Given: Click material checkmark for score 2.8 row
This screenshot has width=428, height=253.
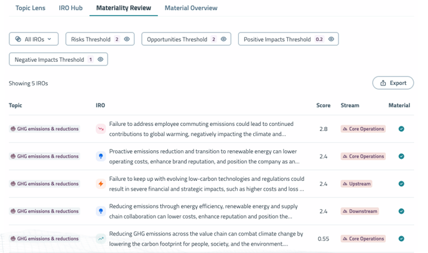Looking at the screenshot, I should point(401,129).
